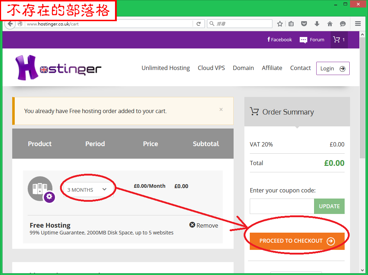Click the Login button

point(333,69)
